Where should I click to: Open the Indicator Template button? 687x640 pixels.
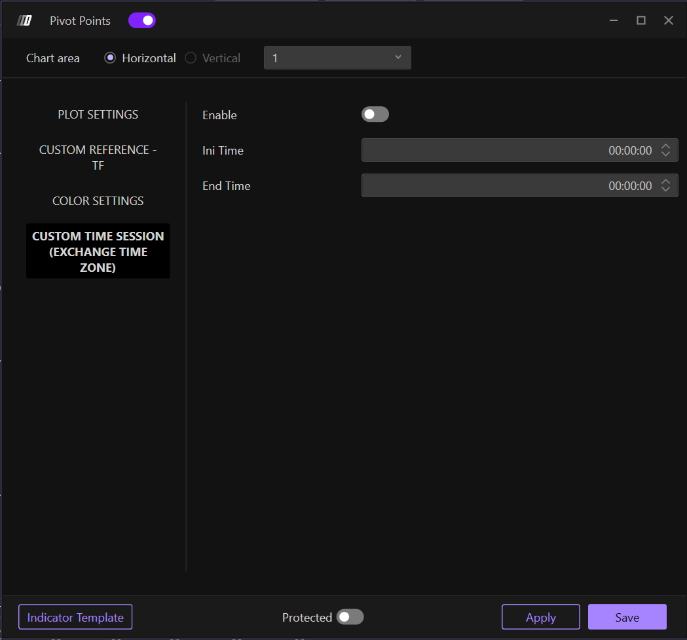coord(75,617)
